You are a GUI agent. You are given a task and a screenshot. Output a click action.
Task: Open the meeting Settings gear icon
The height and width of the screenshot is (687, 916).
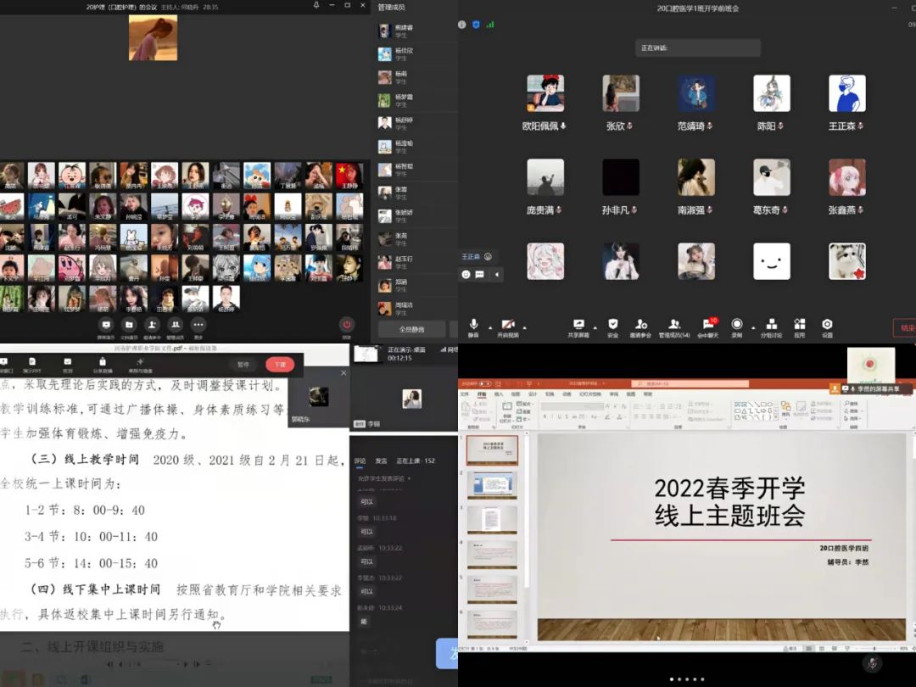(x=827, y=325)
